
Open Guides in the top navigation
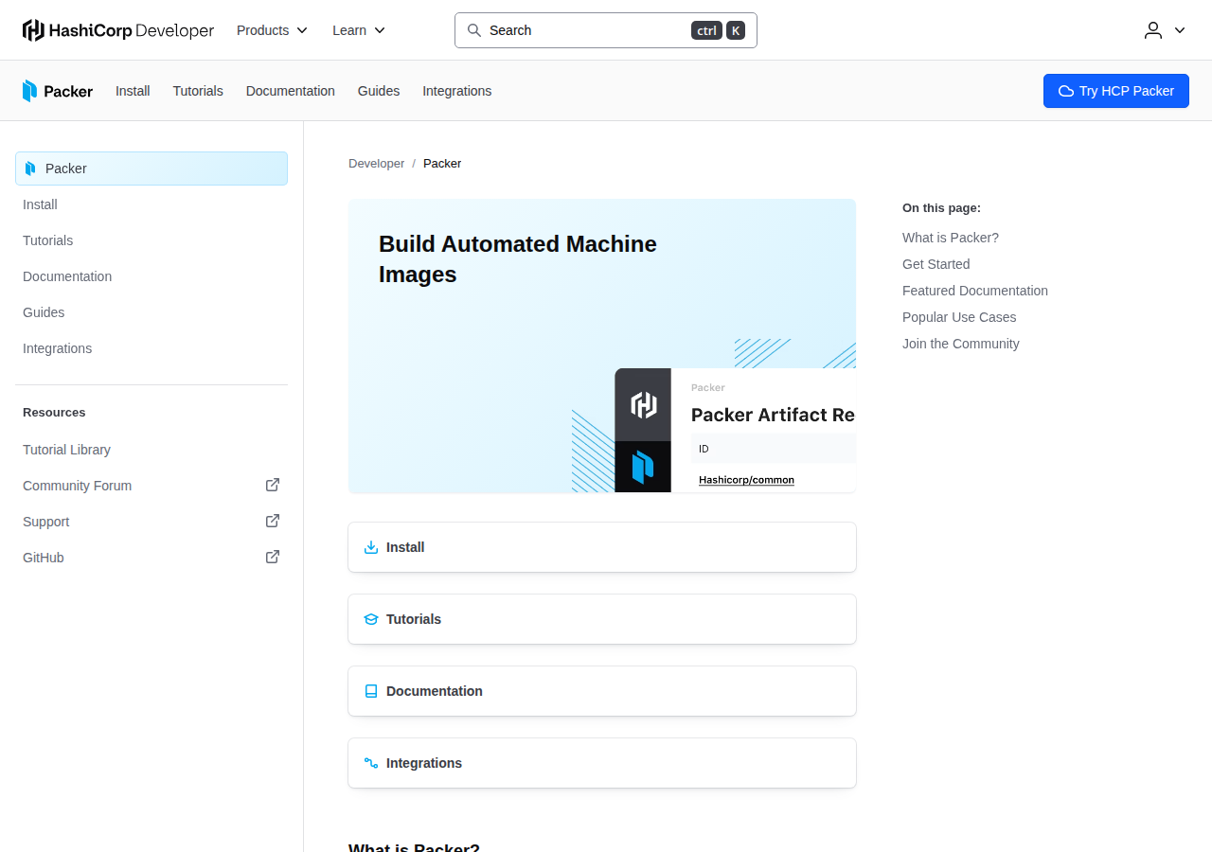click(x=379, y=91)
